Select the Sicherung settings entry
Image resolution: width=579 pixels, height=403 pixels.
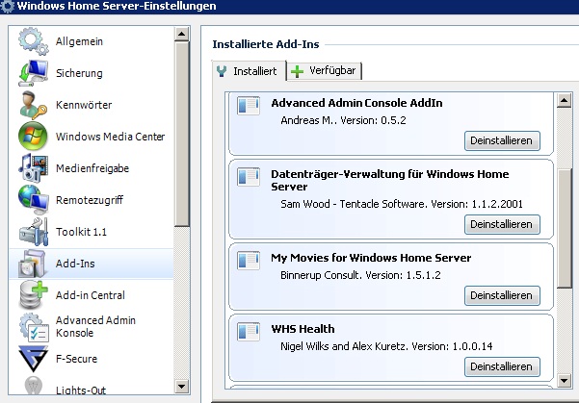92,73
